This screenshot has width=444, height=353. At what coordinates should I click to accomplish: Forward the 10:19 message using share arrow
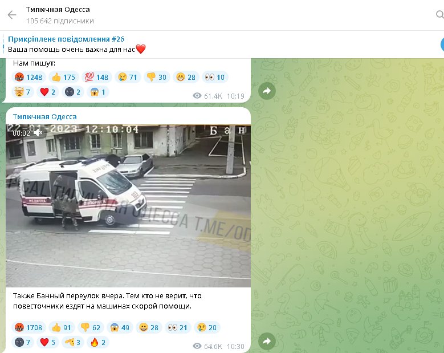tap(266, 91)
